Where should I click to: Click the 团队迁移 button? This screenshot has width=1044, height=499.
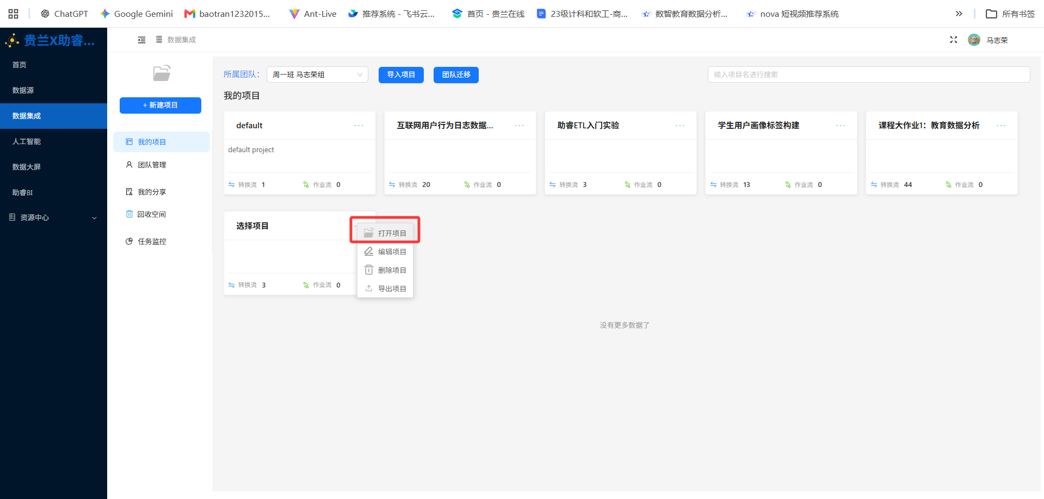(456, 75)
